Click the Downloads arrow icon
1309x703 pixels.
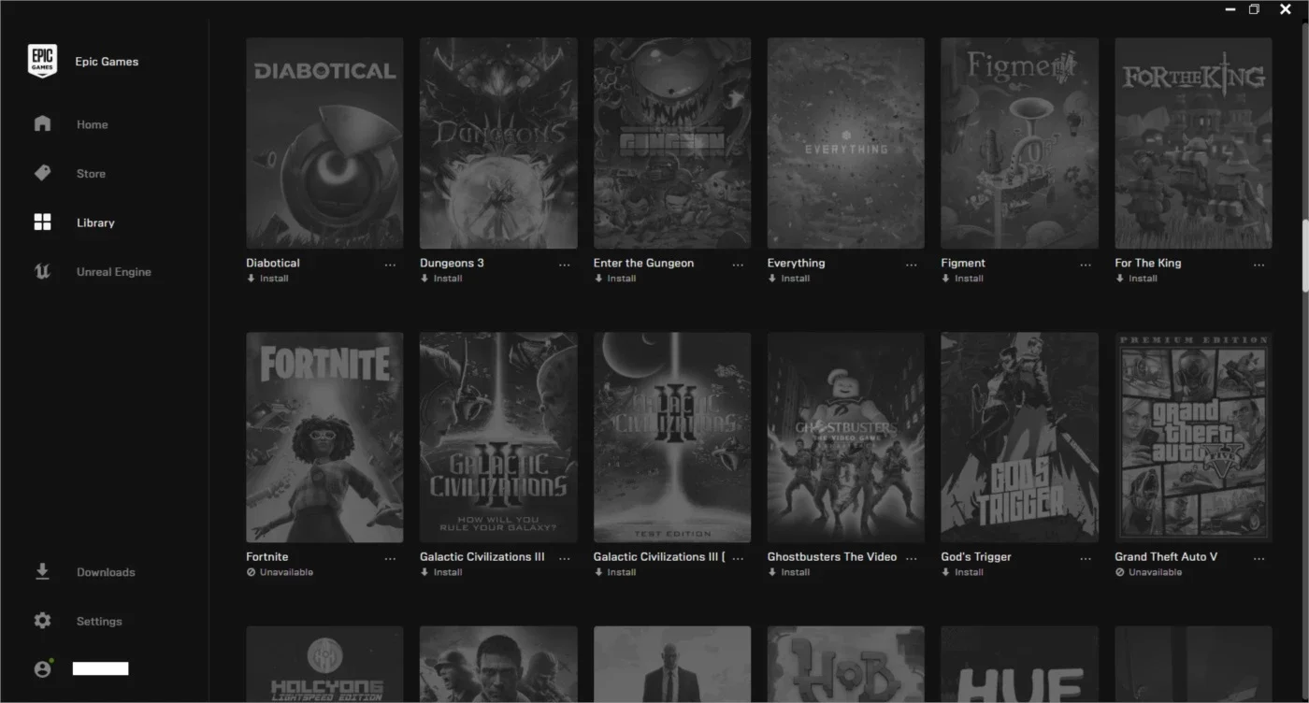pos(42,571)
